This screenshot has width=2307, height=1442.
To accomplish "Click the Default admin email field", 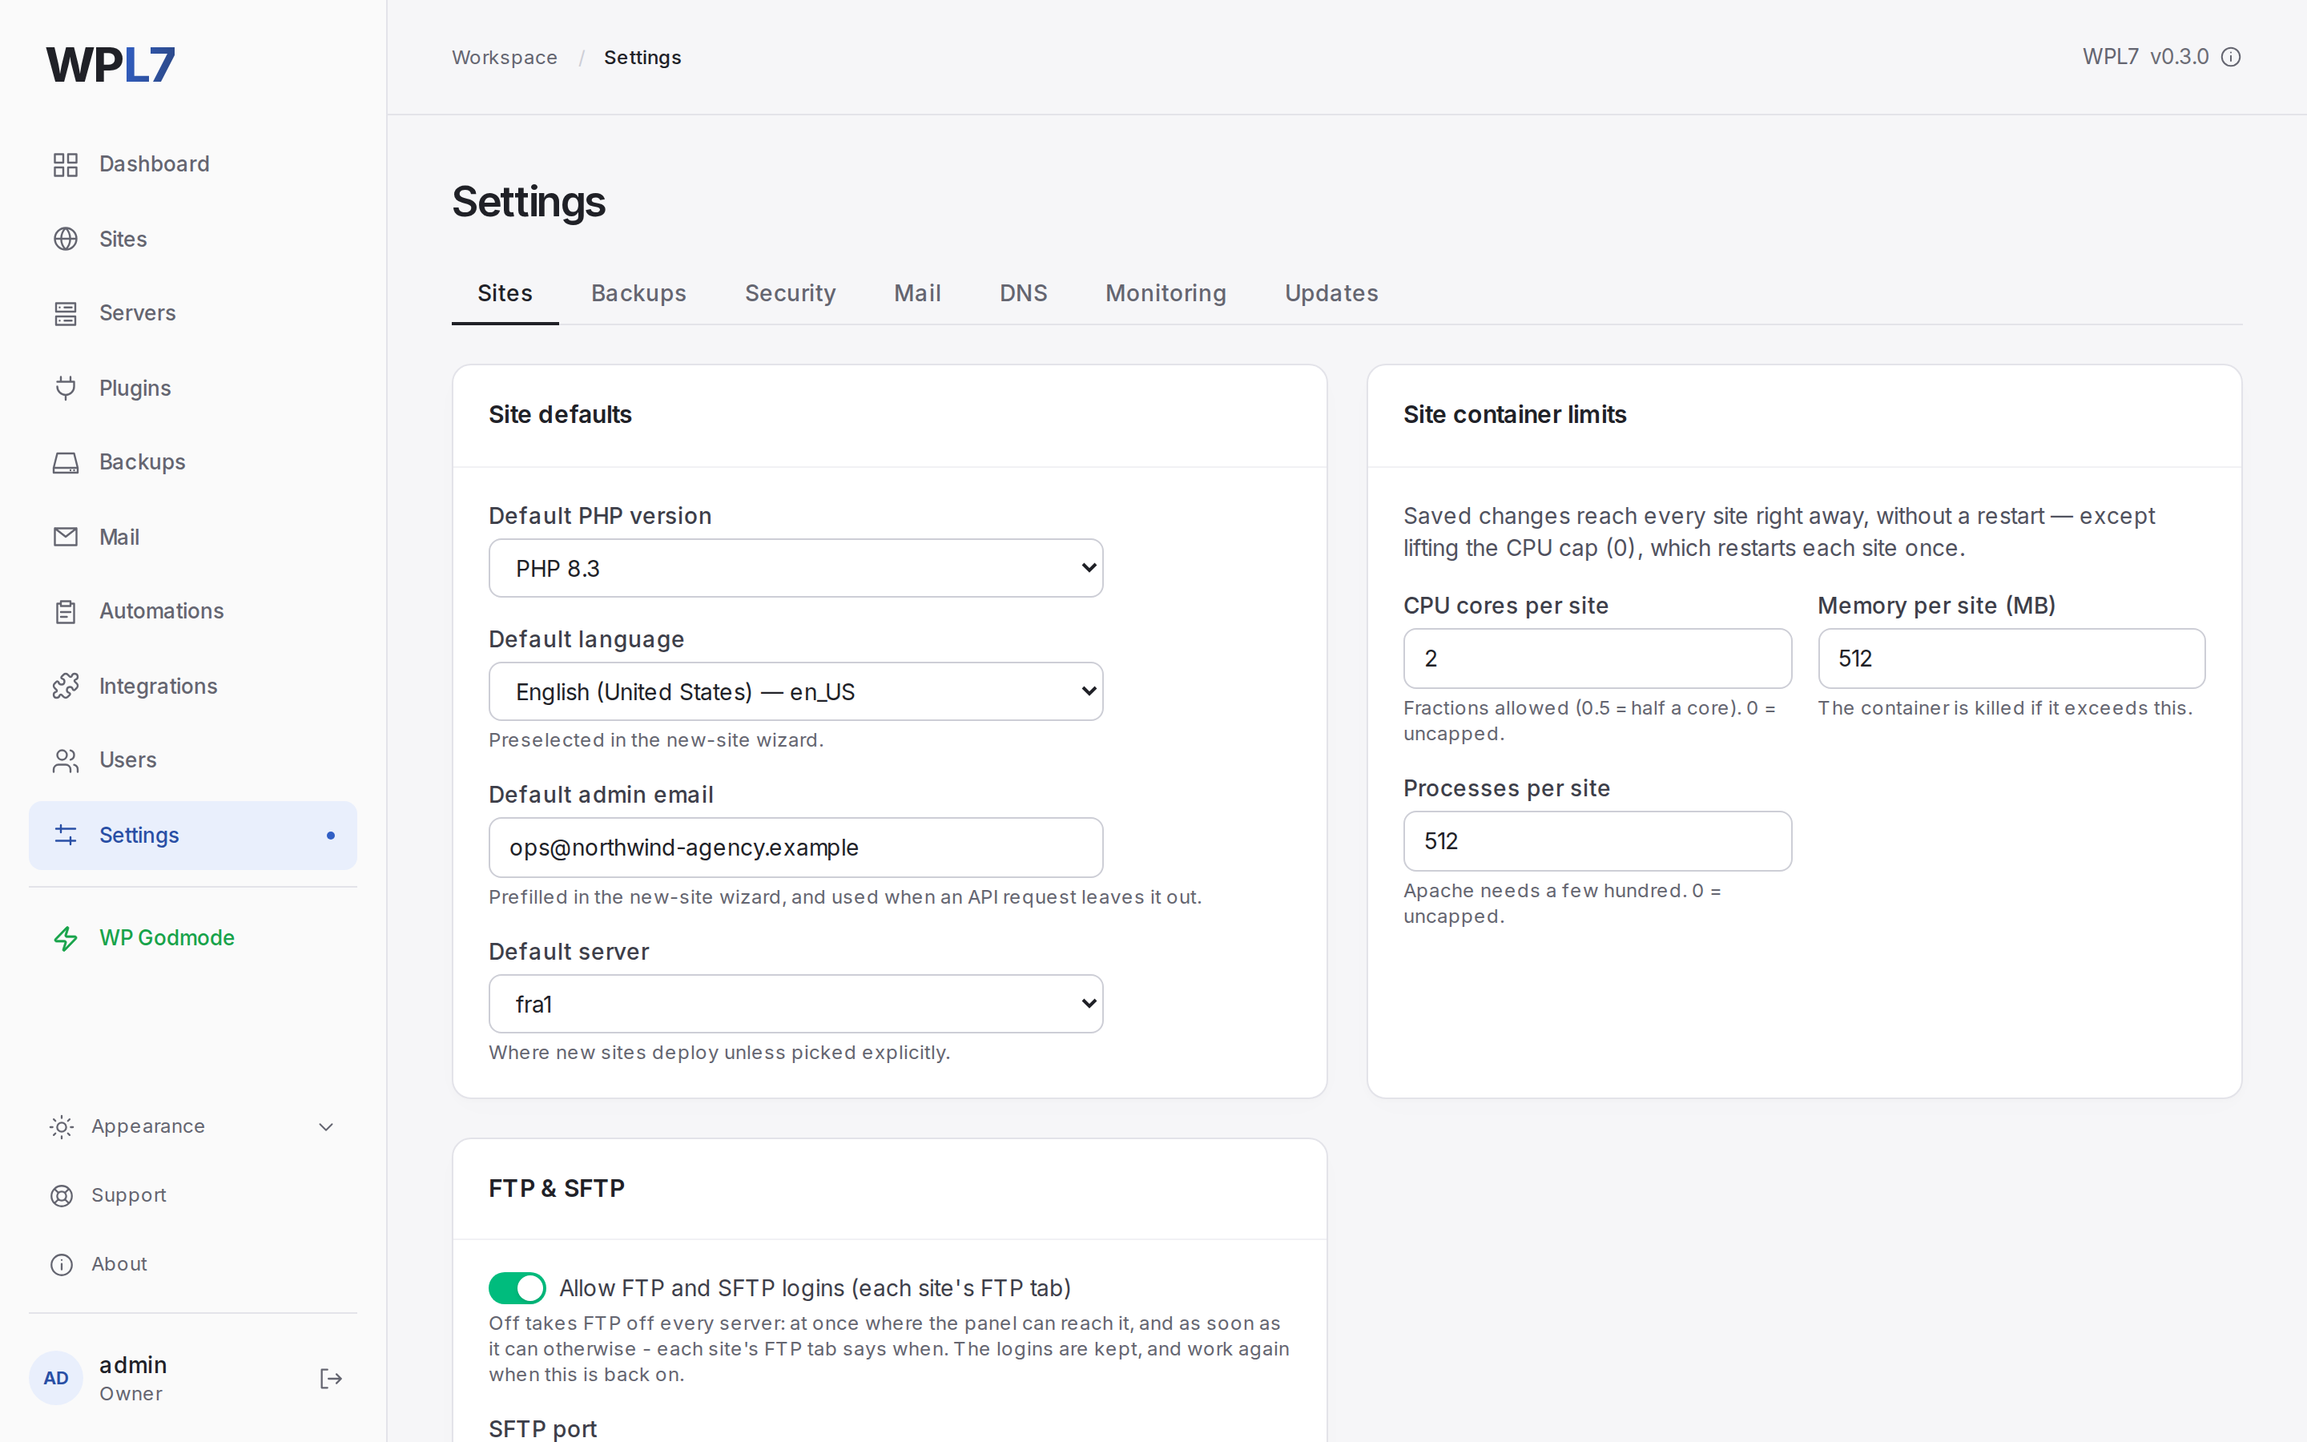I will tap(795, 847).
